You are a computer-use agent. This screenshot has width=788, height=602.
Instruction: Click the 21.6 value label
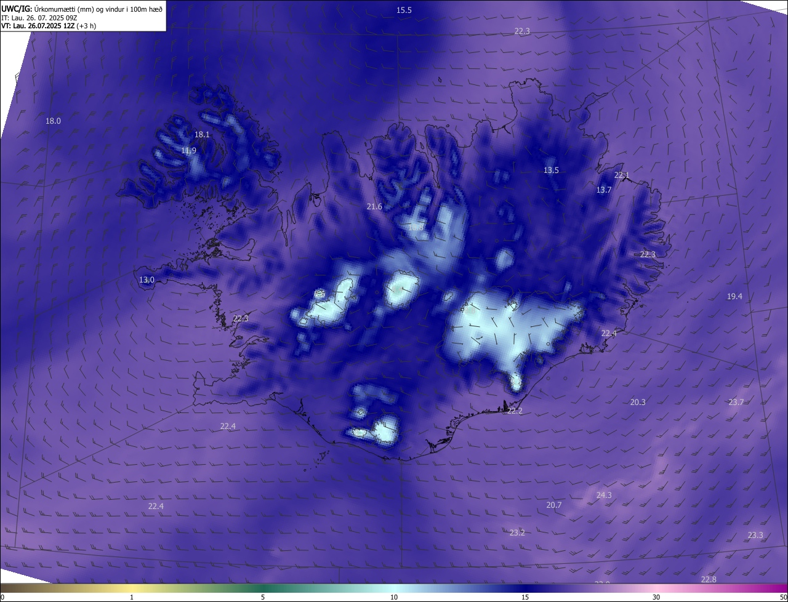(374, 206)
